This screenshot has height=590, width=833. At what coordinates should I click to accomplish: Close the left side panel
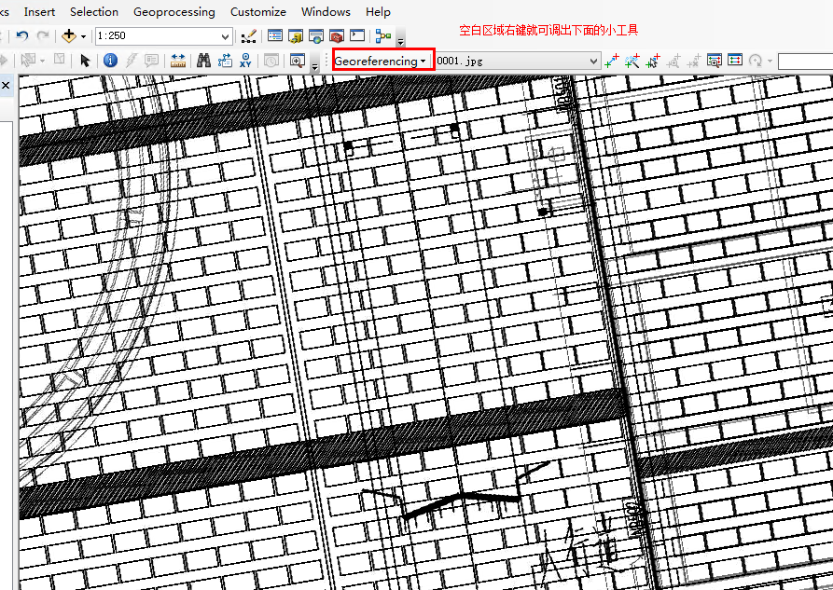tap(7, 84)
